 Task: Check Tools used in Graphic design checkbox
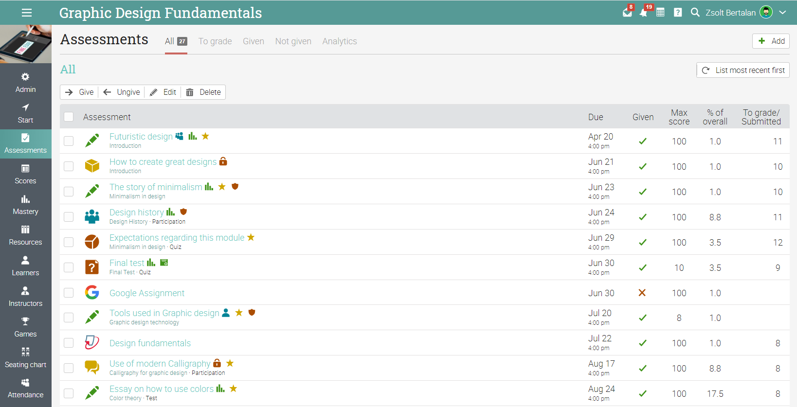(69, 318)
